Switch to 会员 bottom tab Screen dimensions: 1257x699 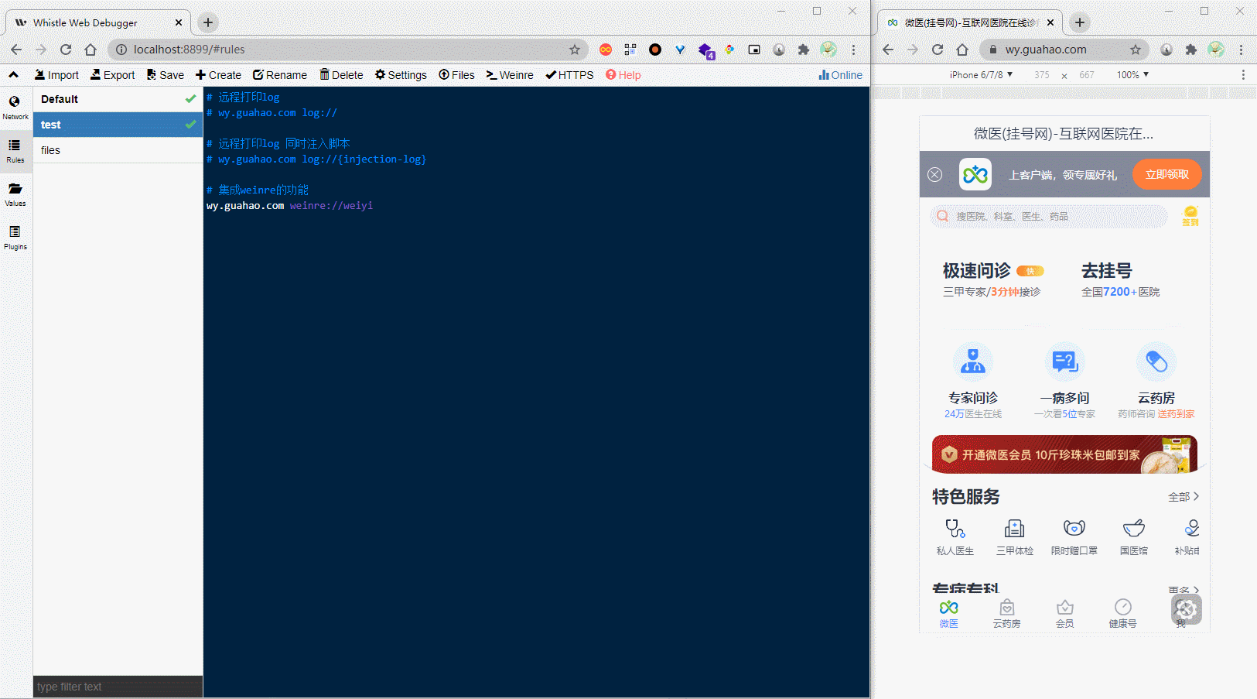tap(1065, 613)
